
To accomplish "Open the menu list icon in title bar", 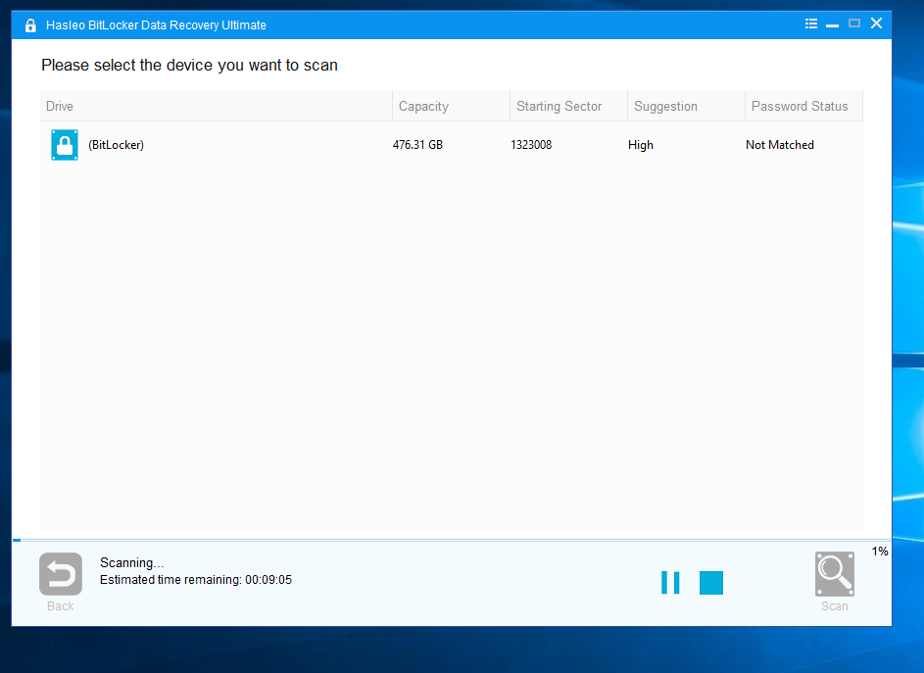I will (x=810, y=24).
